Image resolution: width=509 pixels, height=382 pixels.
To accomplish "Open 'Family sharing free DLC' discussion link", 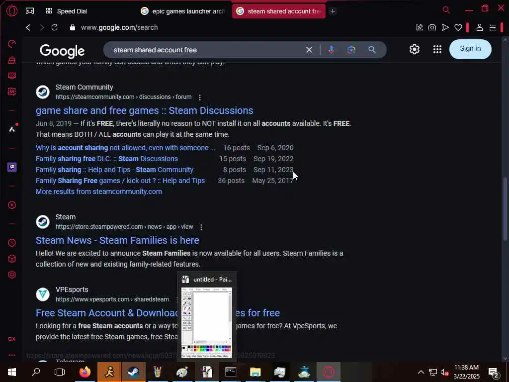I will pos(107,159).
